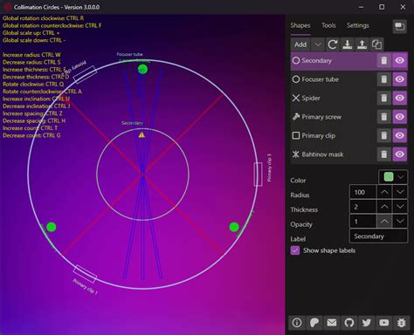Delete the Primary screw shape
This screenshot has width=414, height=335.
[x=384, y=117]
